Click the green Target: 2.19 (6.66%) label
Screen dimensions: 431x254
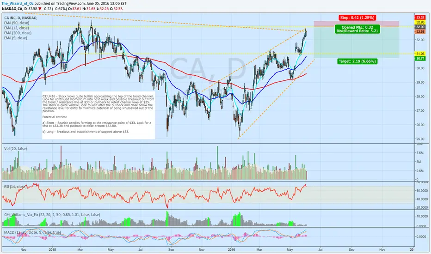(357, 61)
